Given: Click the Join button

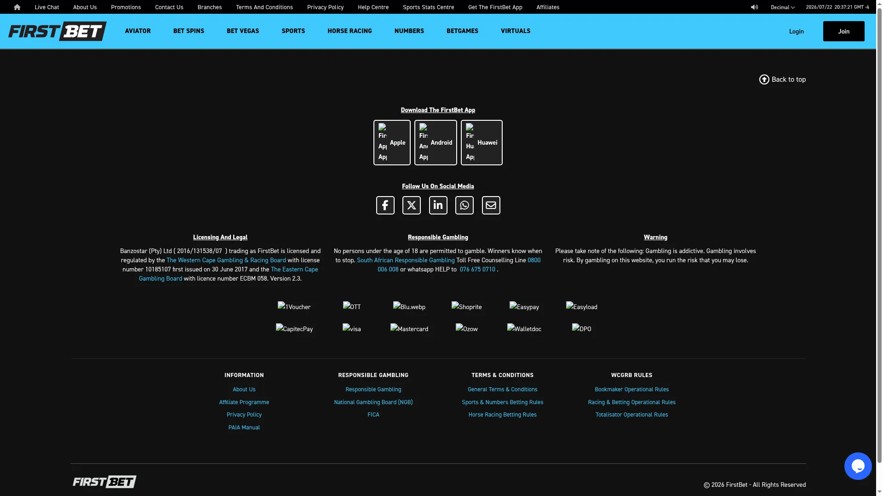Looking at the screenshot, I should pos(844,31).
